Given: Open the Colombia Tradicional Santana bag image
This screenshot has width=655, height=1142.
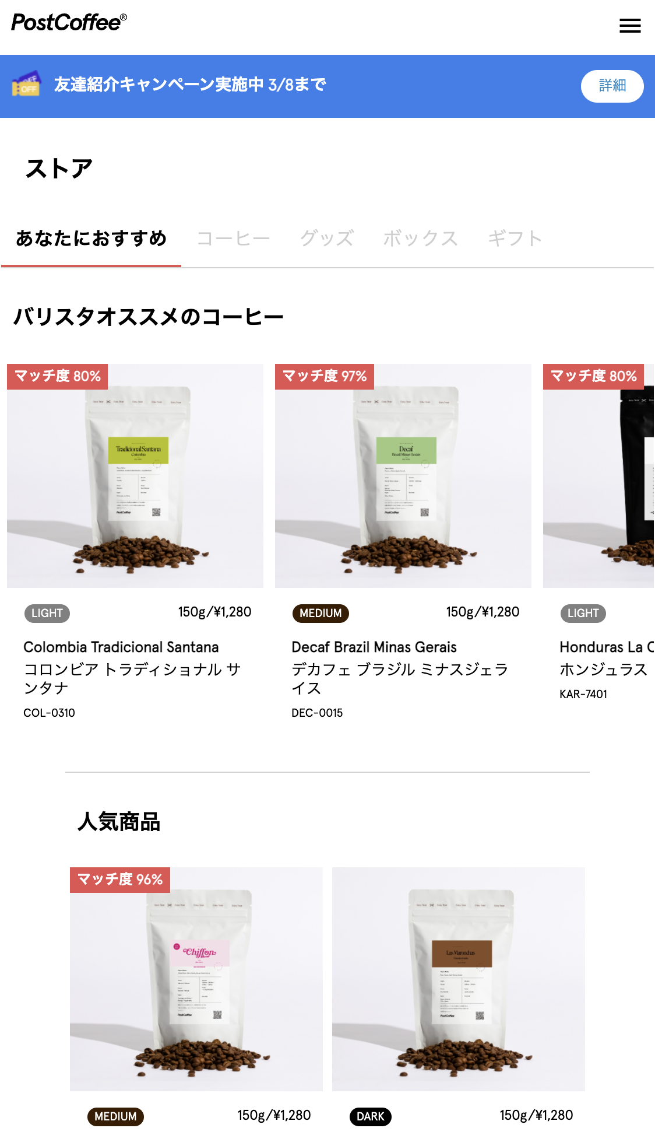Looking at the screenshot, I should point(135,476).
